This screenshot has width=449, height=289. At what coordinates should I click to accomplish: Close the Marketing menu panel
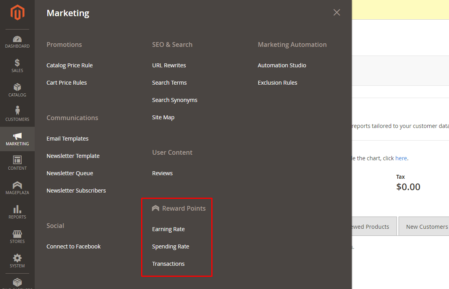(x=337, y=13)
